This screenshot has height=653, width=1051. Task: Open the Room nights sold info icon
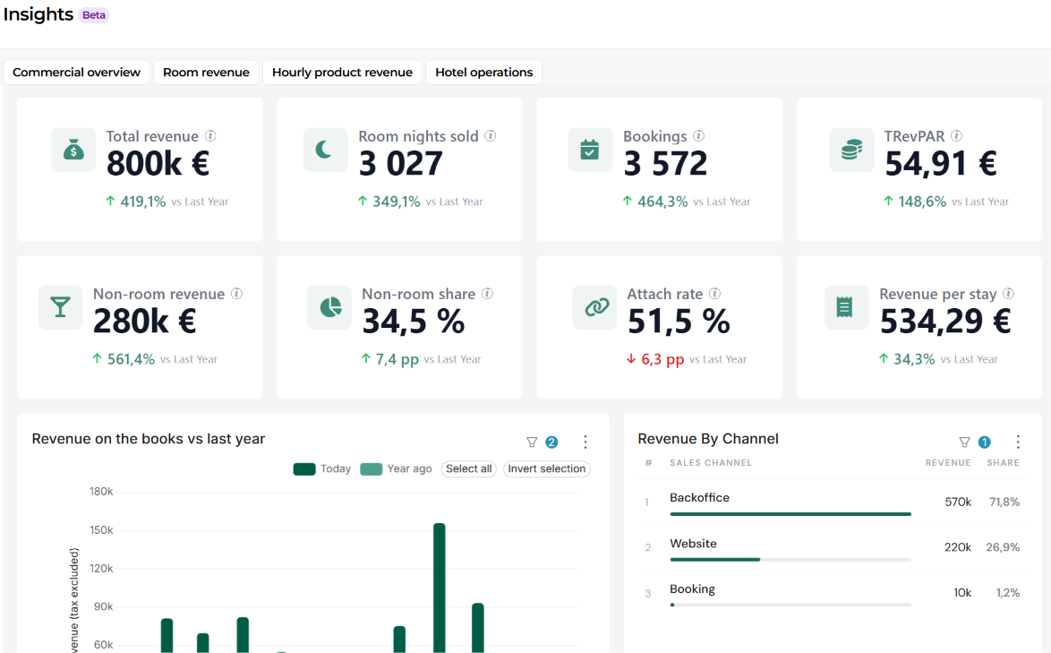tap(491, 136)
